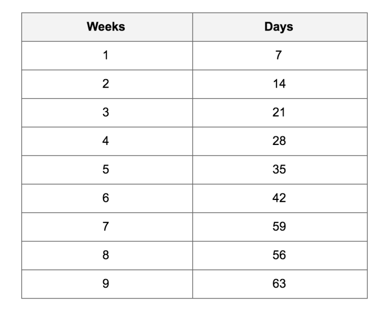The width and height of the screenshot is (389, 309).
Task: Click the week 8 cell
Action: 107,256
